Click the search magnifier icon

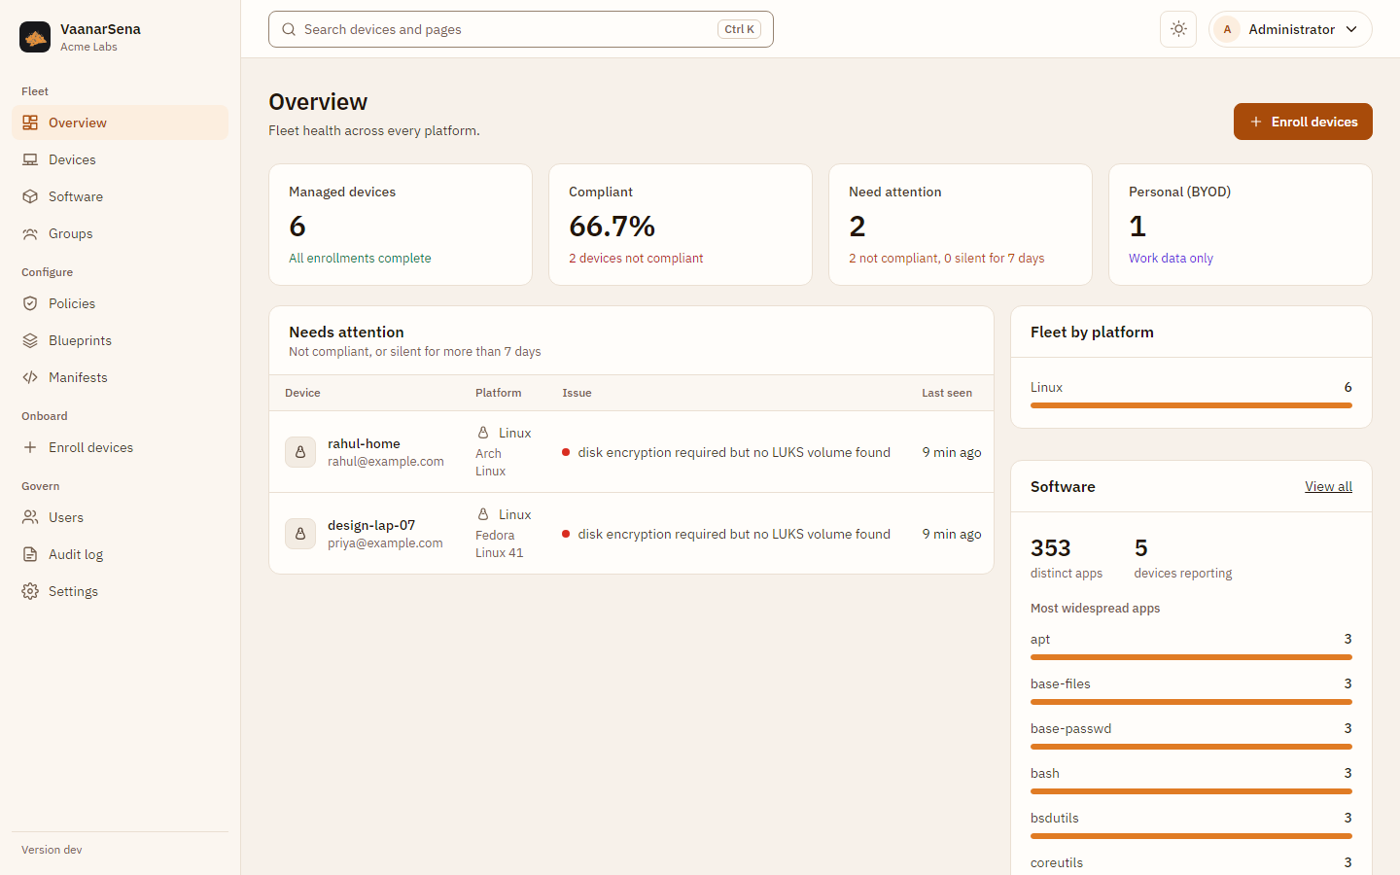click(x=289, y=29)
